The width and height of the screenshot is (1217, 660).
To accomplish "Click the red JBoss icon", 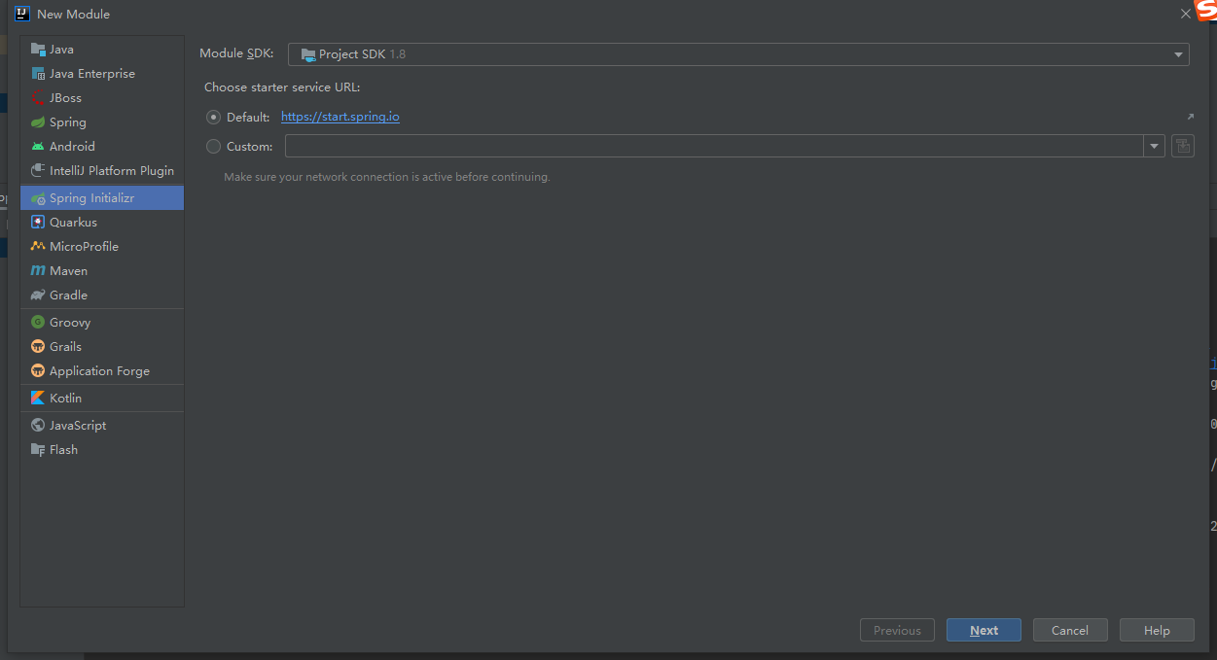I will [38, 98].
